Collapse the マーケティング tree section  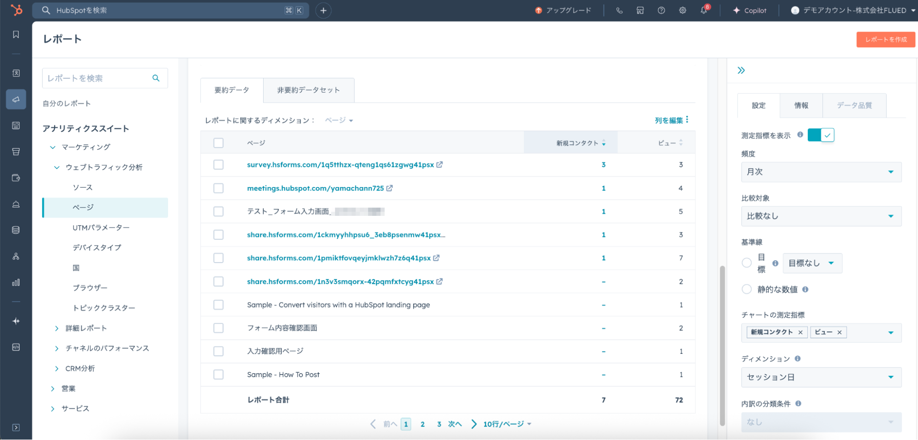(52, 147)
